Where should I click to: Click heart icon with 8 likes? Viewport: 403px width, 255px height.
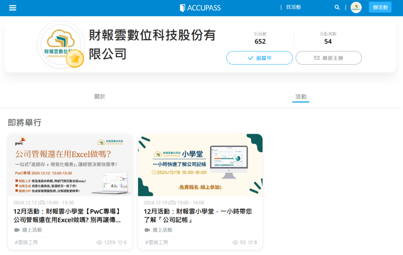point(251,242)
